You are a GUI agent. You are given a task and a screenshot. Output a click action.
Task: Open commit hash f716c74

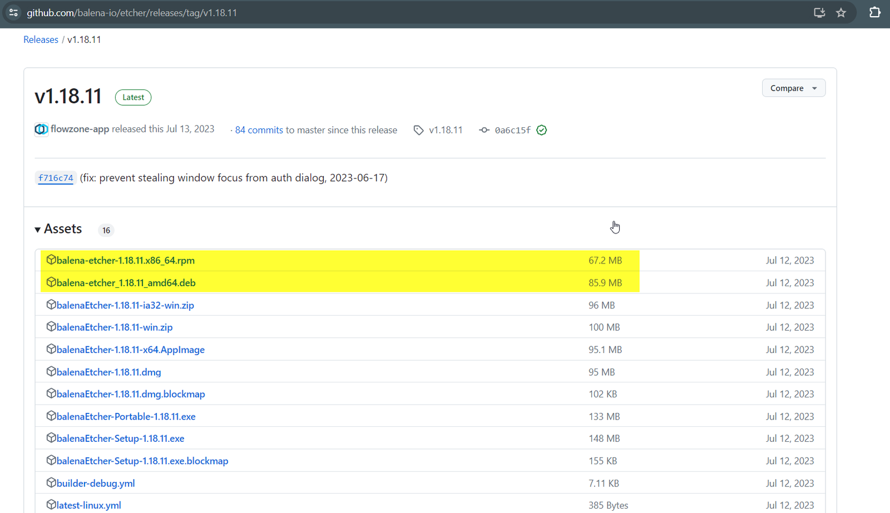[56, 178]
